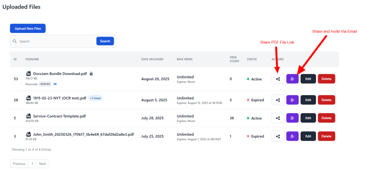Share link icon for John_Smith PDF row
Image resolution: width=382 pixels, height=172 pixels.
pos(278,136)
